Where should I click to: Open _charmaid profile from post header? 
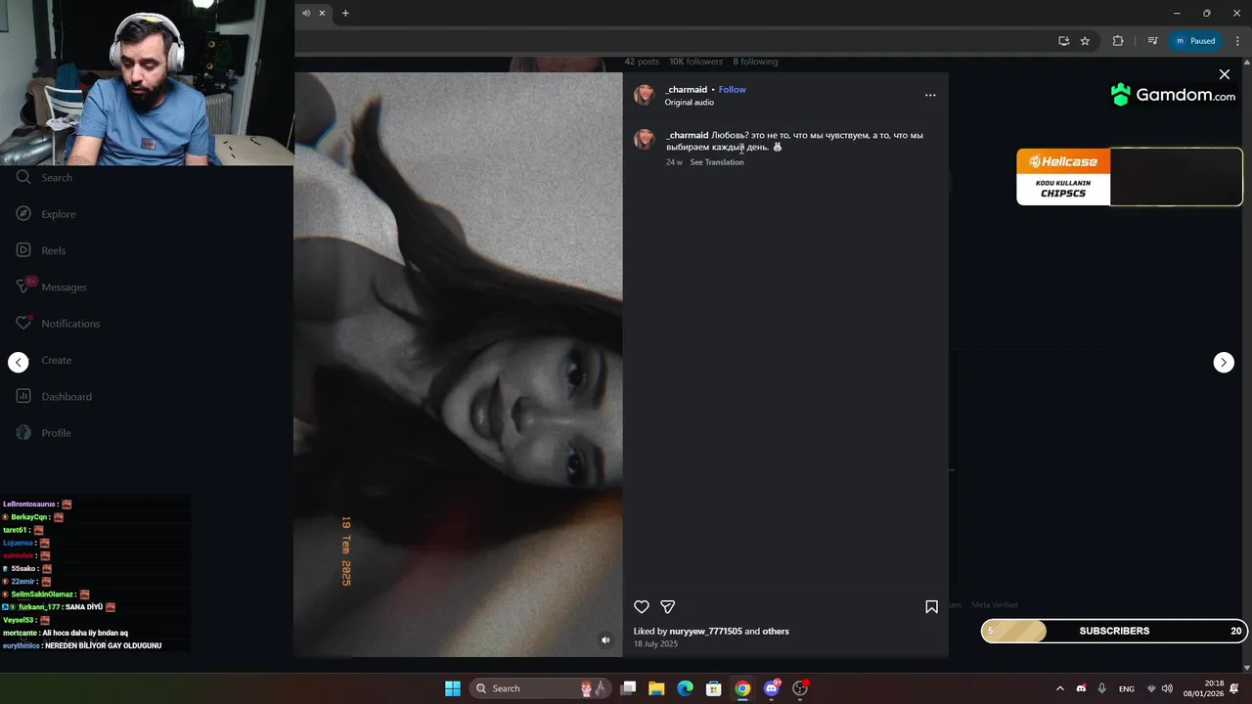click(x=687, y=89)
